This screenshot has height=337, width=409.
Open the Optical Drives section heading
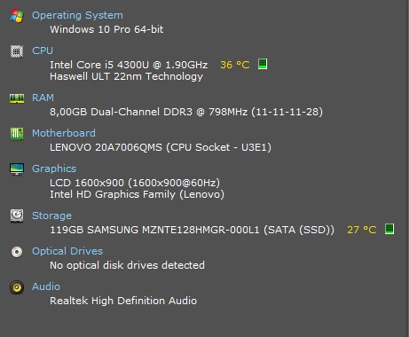[x=67, y=251]
